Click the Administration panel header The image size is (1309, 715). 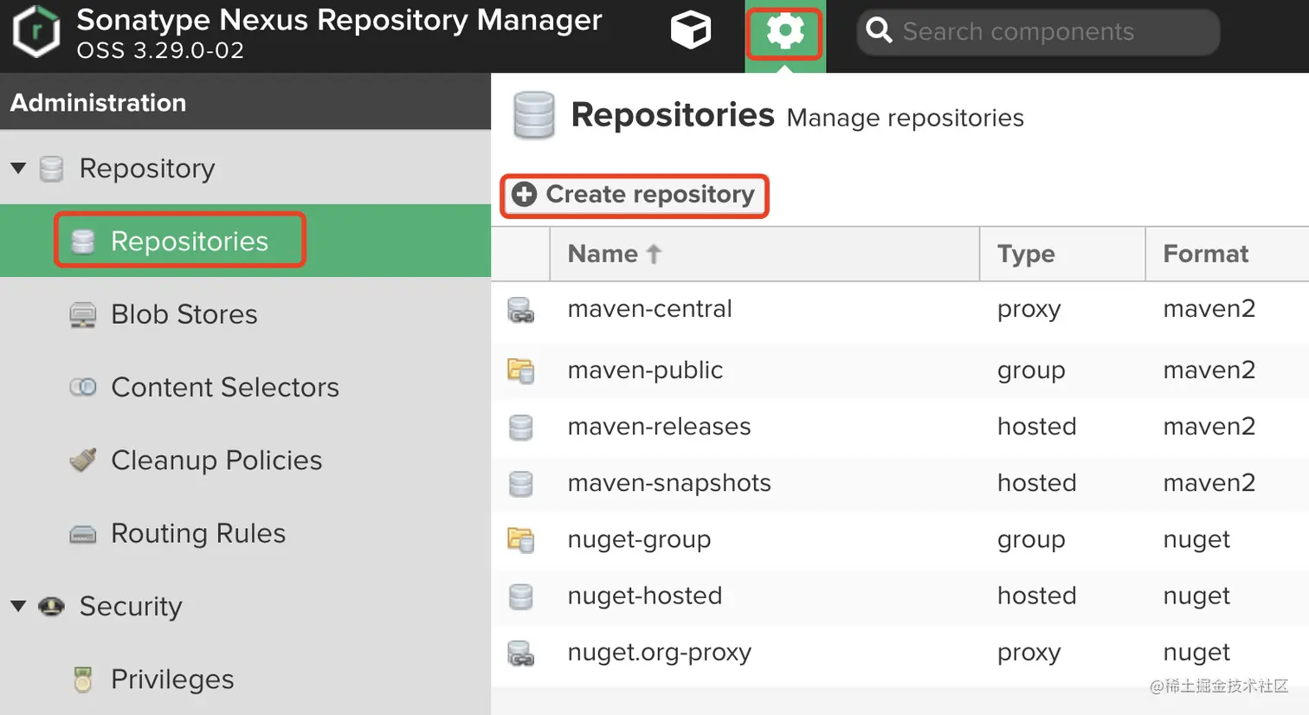click(245, 102)
